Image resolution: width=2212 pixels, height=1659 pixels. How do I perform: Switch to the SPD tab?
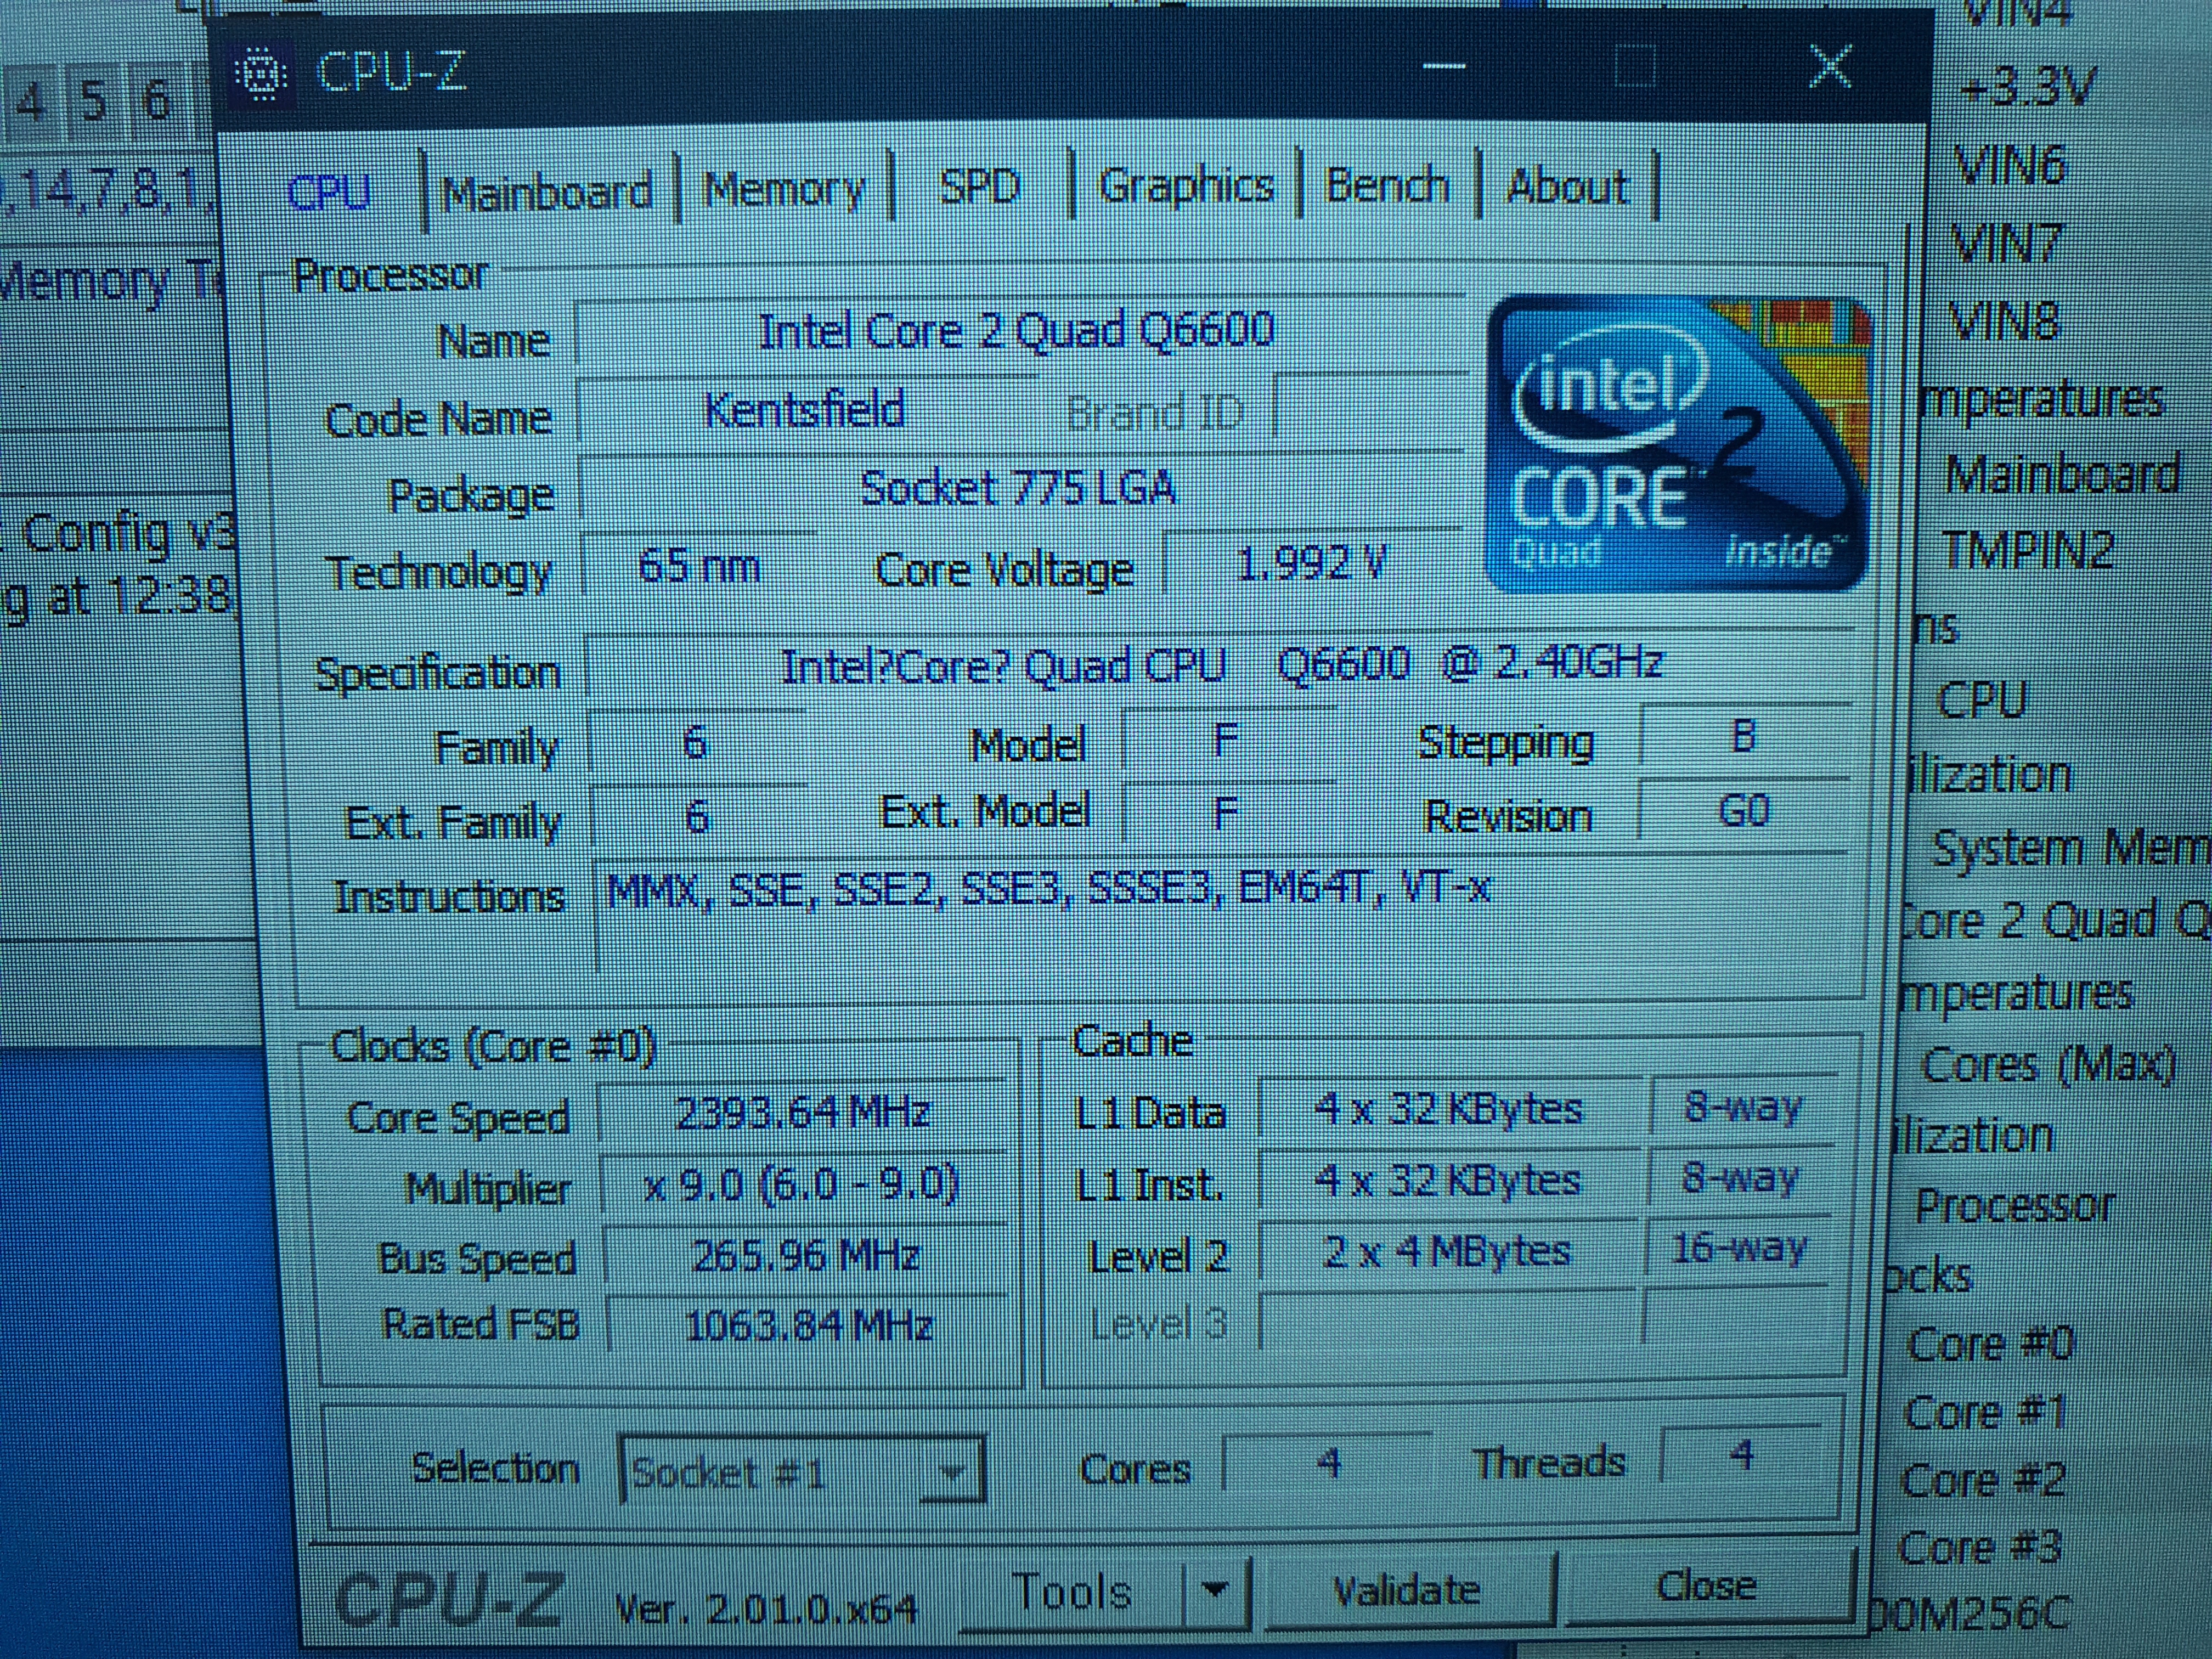pyautogui.click(x=979, y=186)
